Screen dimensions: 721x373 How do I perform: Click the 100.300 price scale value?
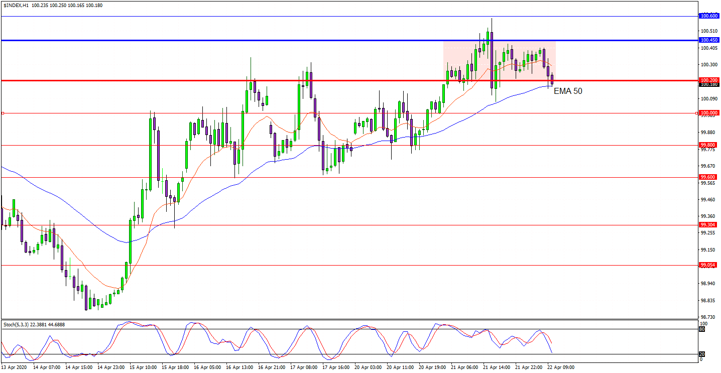tap(708, 65)
